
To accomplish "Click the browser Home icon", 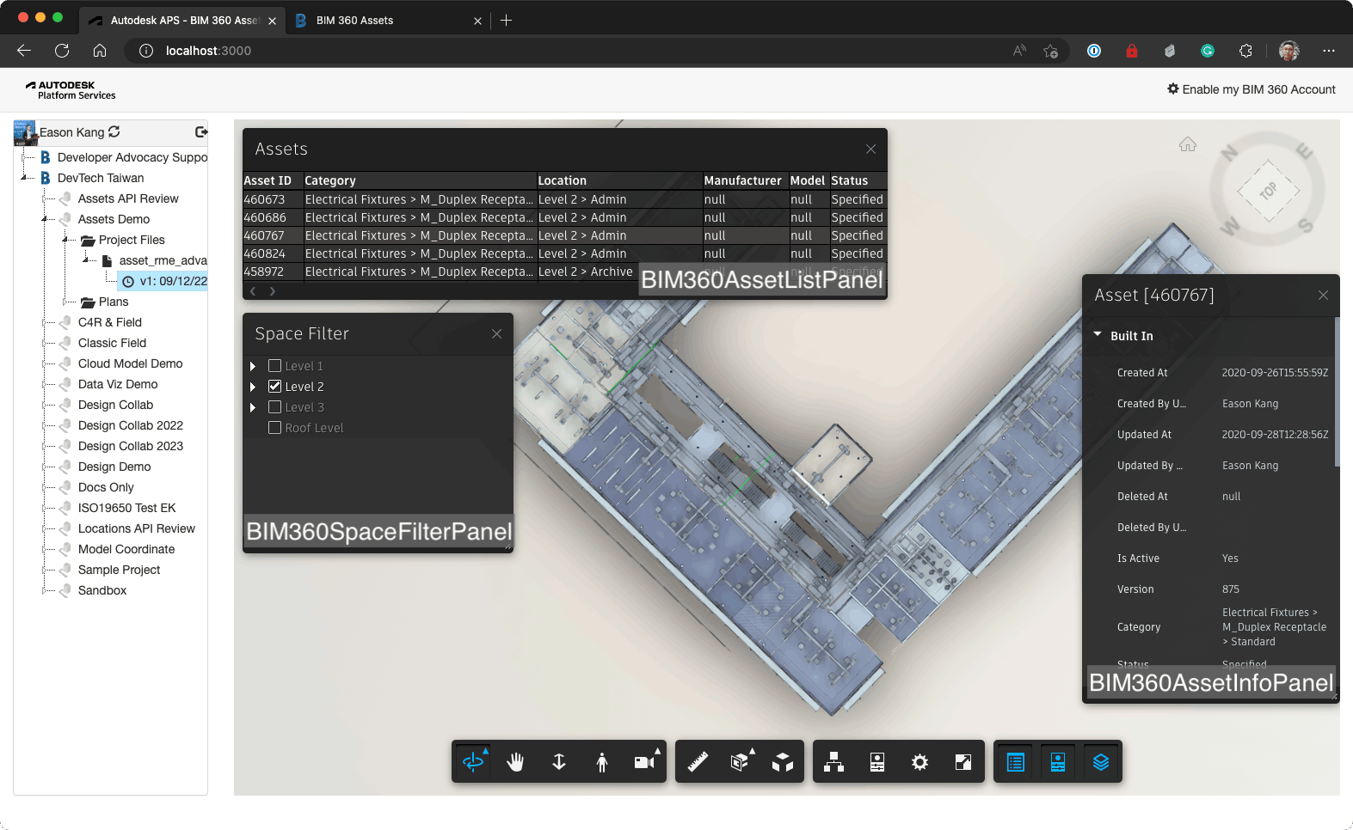I will coord(100,51).
